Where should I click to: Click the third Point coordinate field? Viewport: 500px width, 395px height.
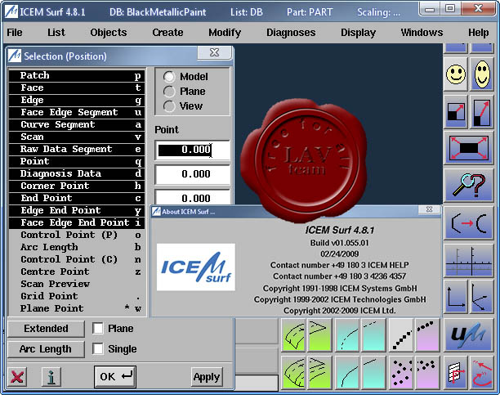pyautogui.click(x=193, y=197)
